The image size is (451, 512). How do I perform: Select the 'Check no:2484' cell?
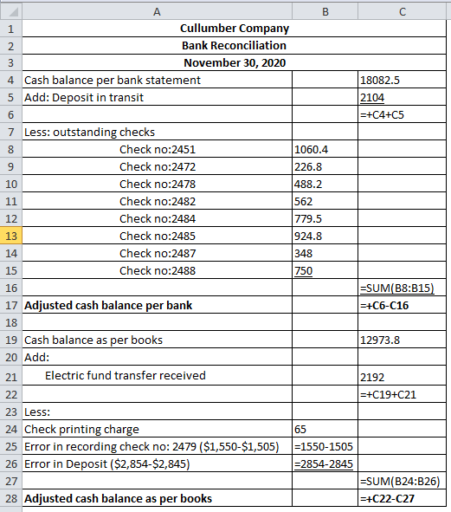coord(157,218)
